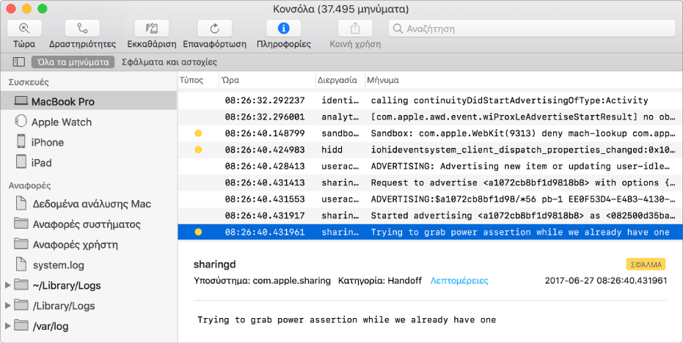
Task: Click the Κοινή χρήση share icon
Action: tap(355, 29)
